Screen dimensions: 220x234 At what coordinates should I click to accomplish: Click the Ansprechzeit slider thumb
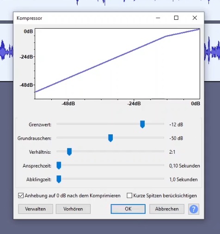[x=59, y=166]
